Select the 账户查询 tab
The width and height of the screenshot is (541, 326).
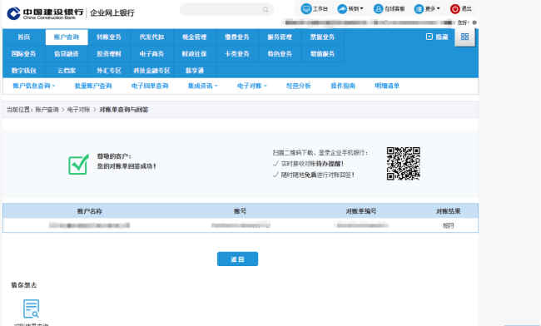click(x=67, y=37)
